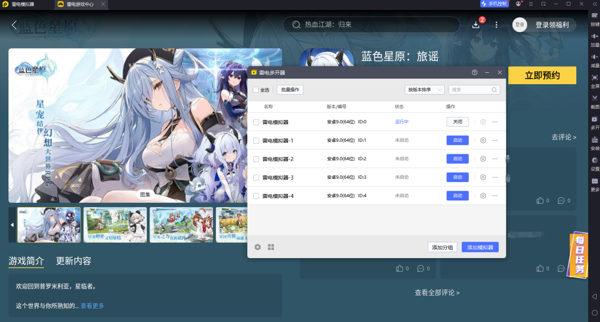Open the 按版本排序 sort dropdown
Viewport: 600px width, 322px height.
[424, 89]
